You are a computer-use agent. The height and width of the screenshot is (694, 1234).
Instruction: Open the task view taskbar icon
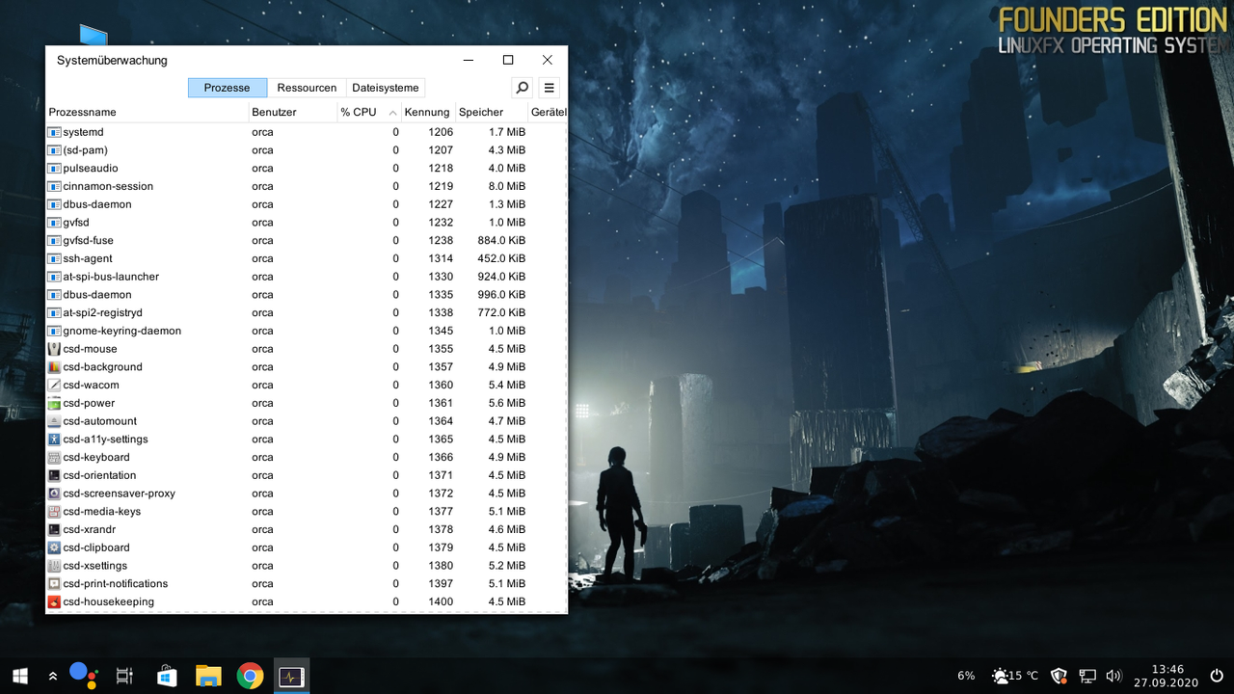coord(124,677)
